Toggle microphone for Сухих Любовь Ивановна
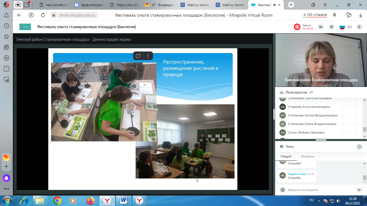Screen dimensions: 367x206 [x=343, y=133]
